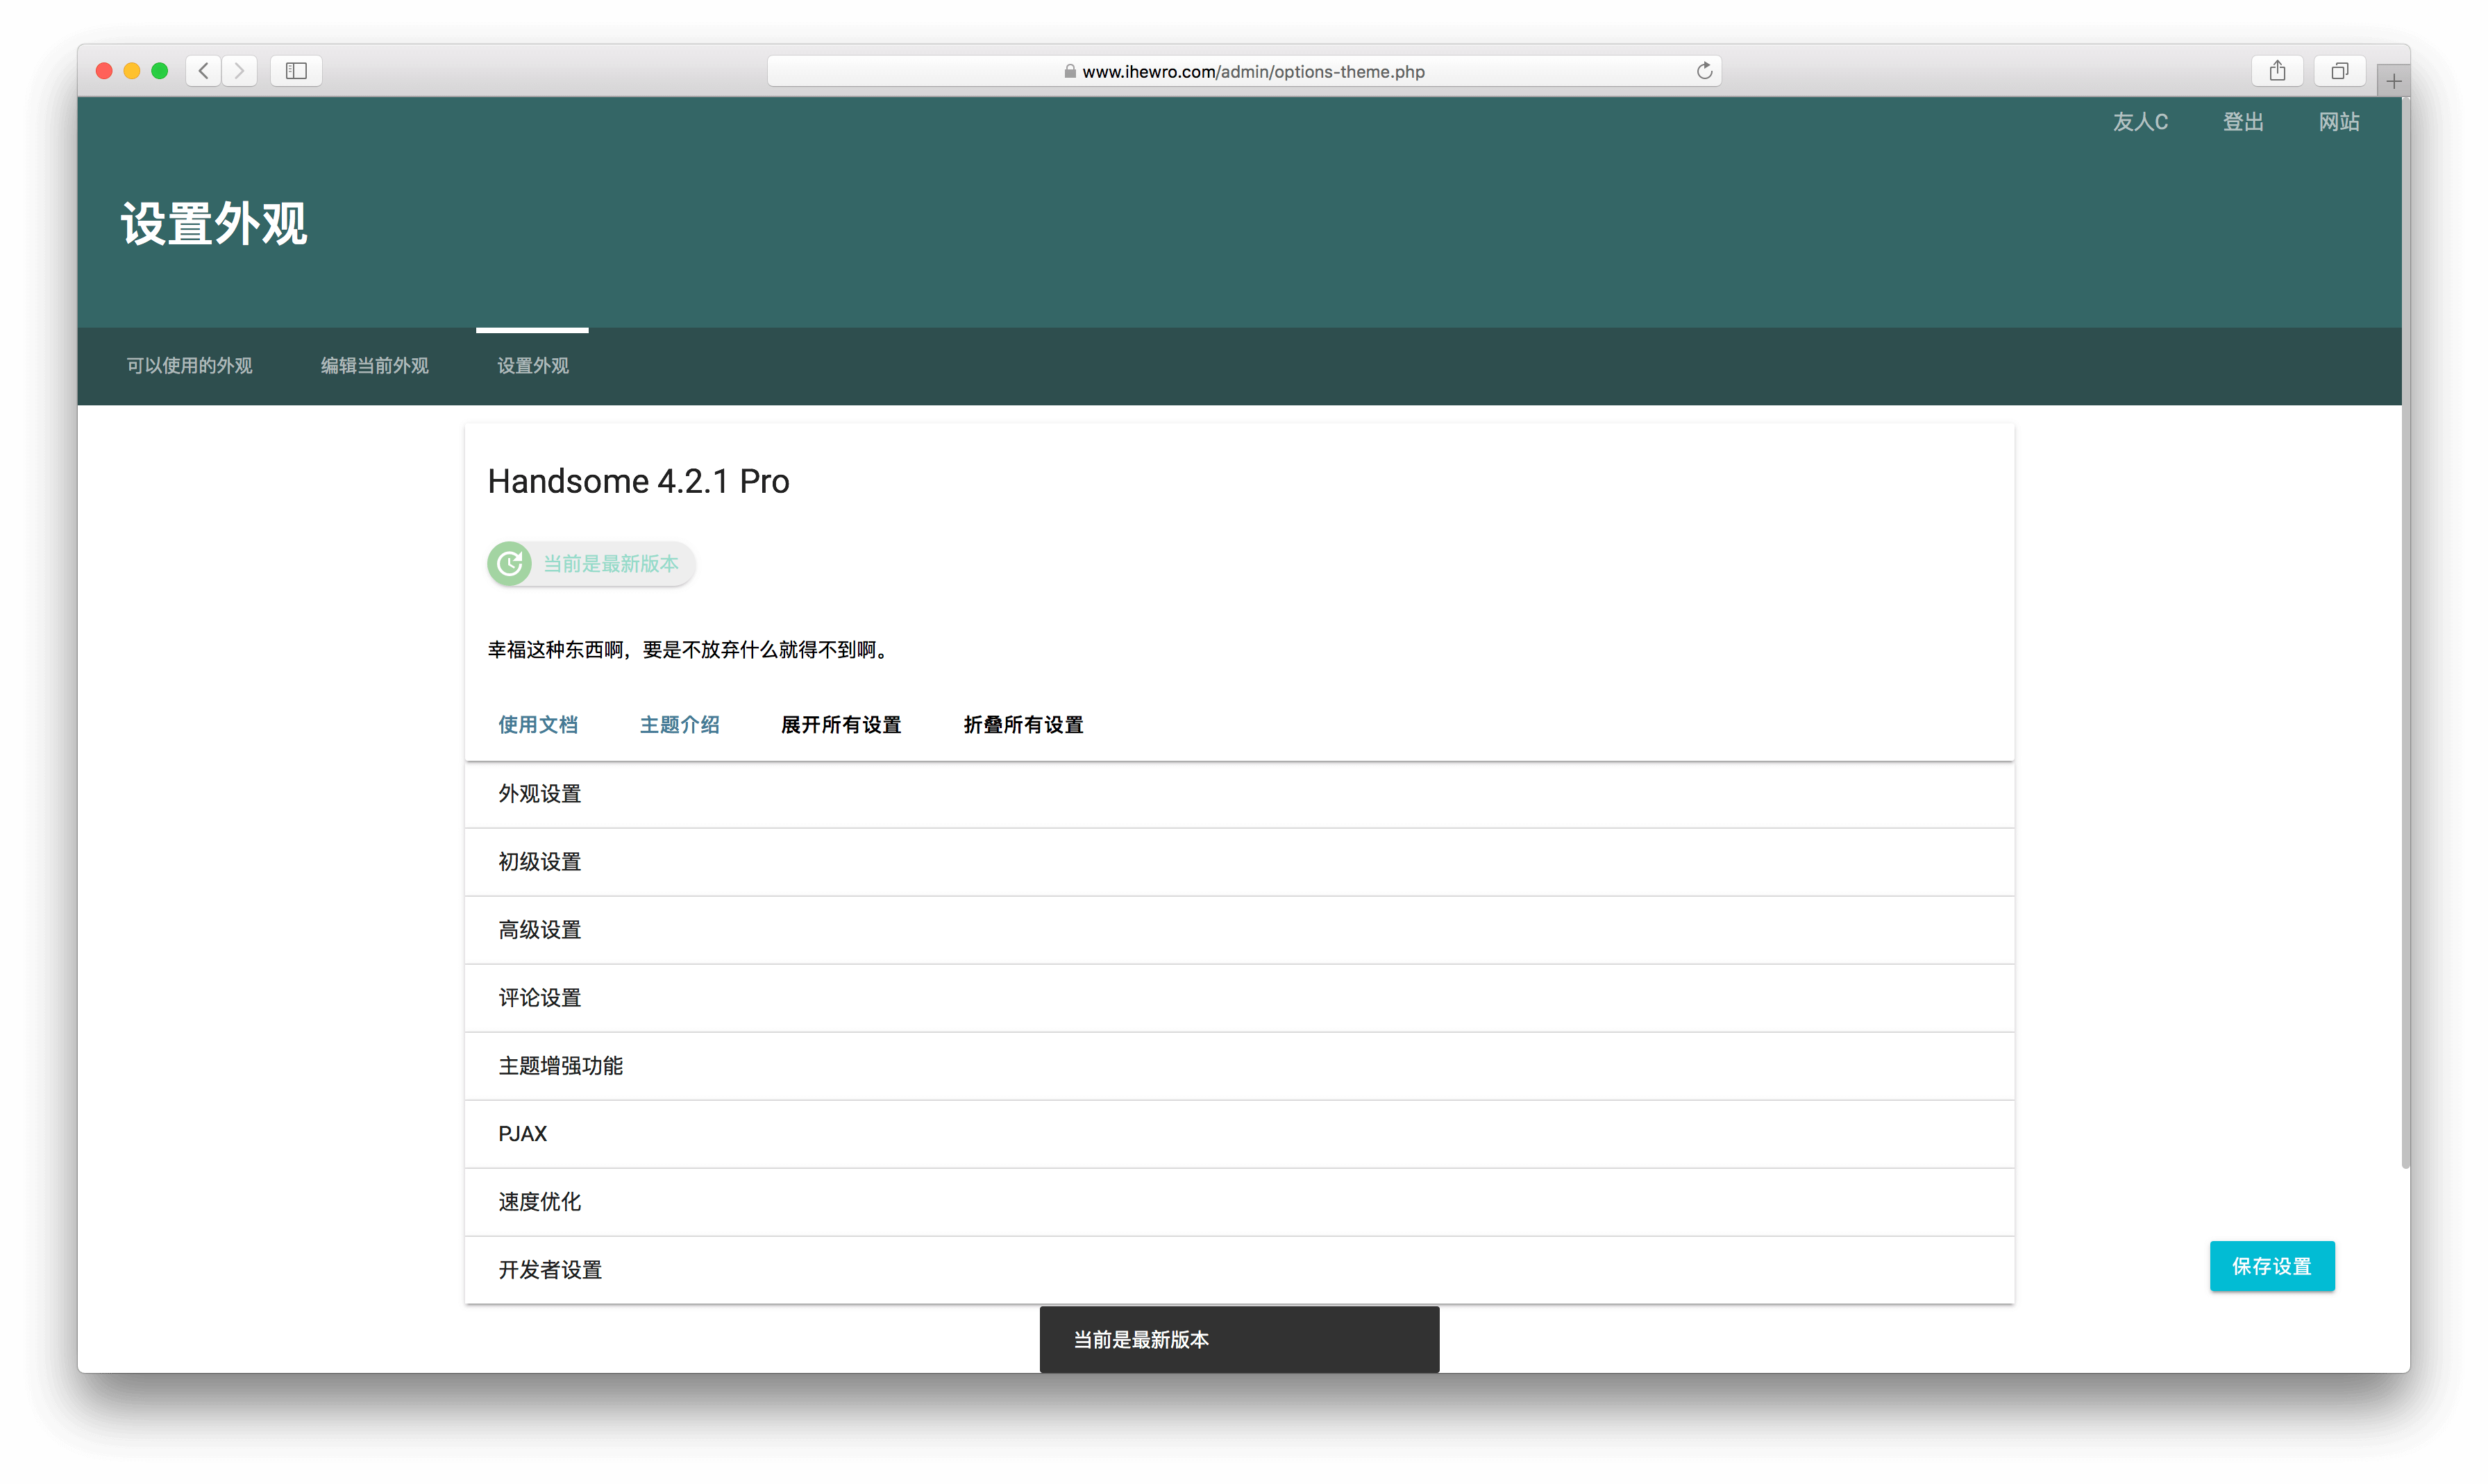The image size is (2488, 1484).
Task: Click the 幸福这种东西啊 quote text
Action: (689, 650)
